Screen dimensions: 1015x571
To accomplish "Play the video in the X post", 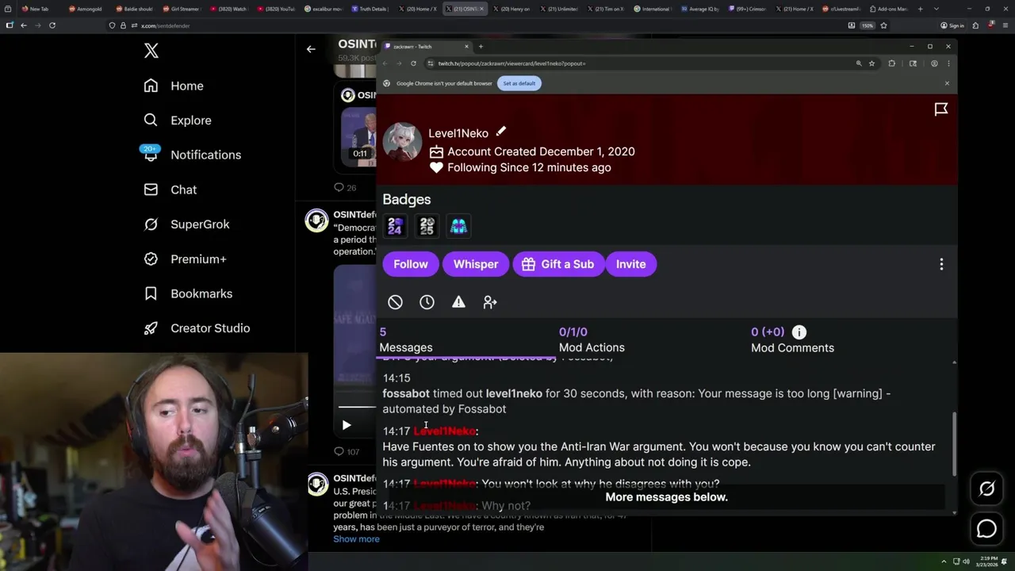I will pyautogui.click(x=346, y=425).
